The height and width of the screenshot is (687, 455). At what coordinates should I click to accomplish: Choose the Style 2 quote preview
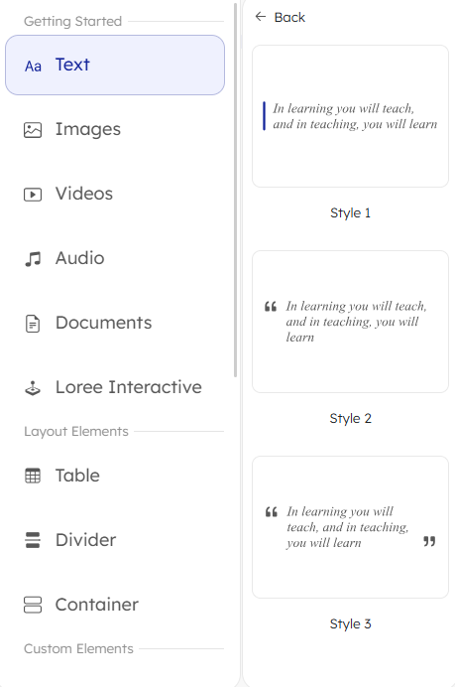[351, 322]
